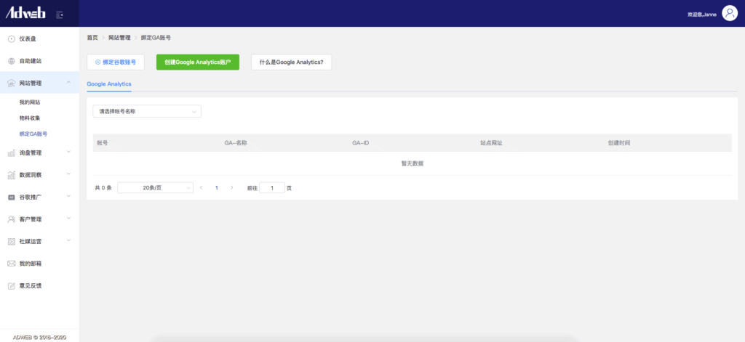Click the inquiry chart icon beside 询盘管理
745x342 pixels.
[11, 152]
